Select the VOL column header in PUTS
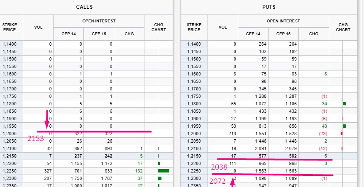The image size is (364, 187). tap(223, 27)
